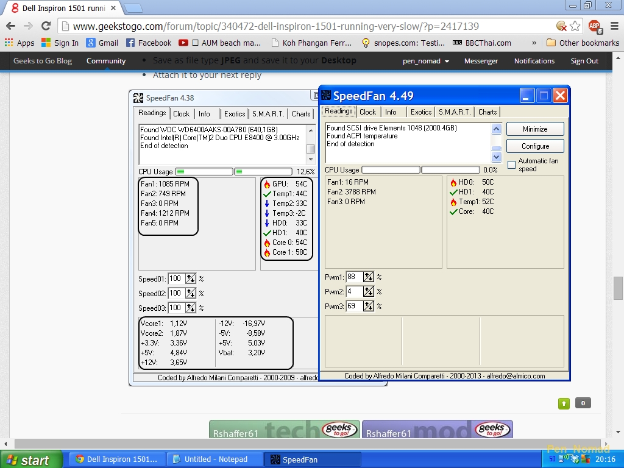Click the Windows start button
Screen dimensions: 624x468
(31, 459)
